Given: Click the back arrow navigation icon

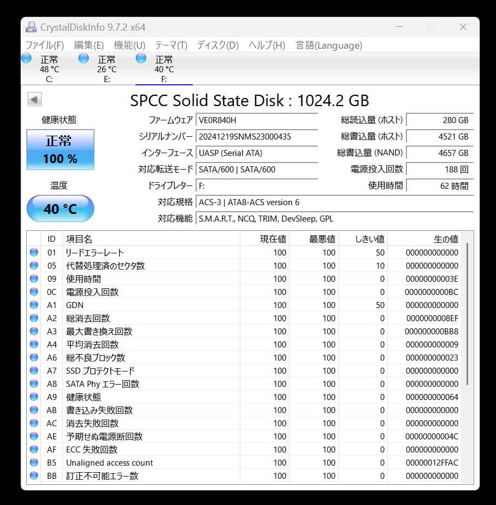Looking at the screenshot, I should point(34,99).
